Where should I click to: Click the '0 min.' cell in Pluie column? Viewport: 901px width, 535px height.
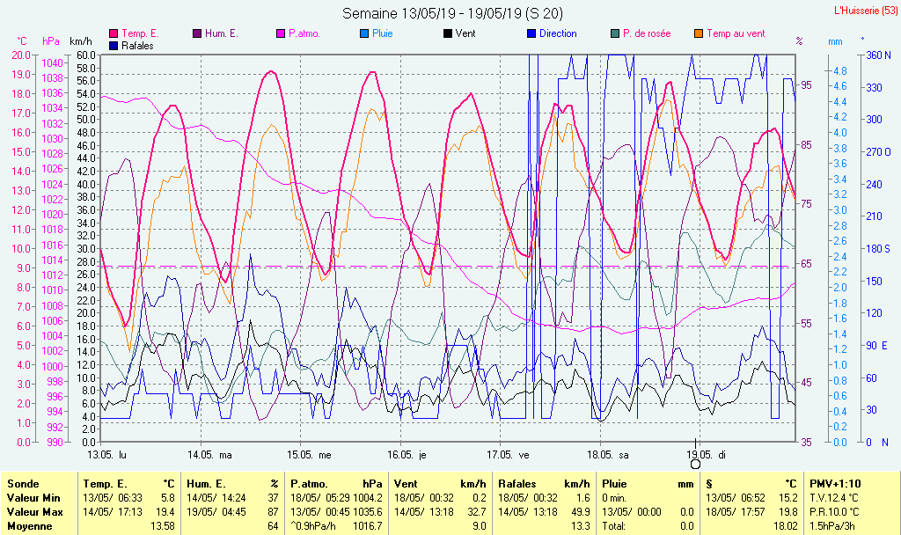pos(614,498)
